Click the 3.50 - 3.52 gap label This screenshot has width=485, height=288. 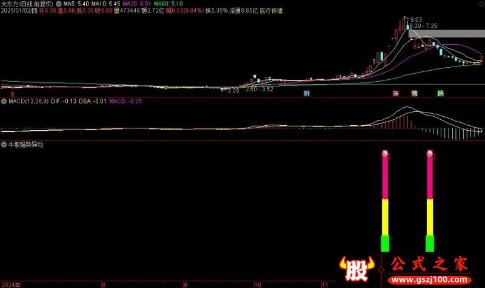[259, 90]
